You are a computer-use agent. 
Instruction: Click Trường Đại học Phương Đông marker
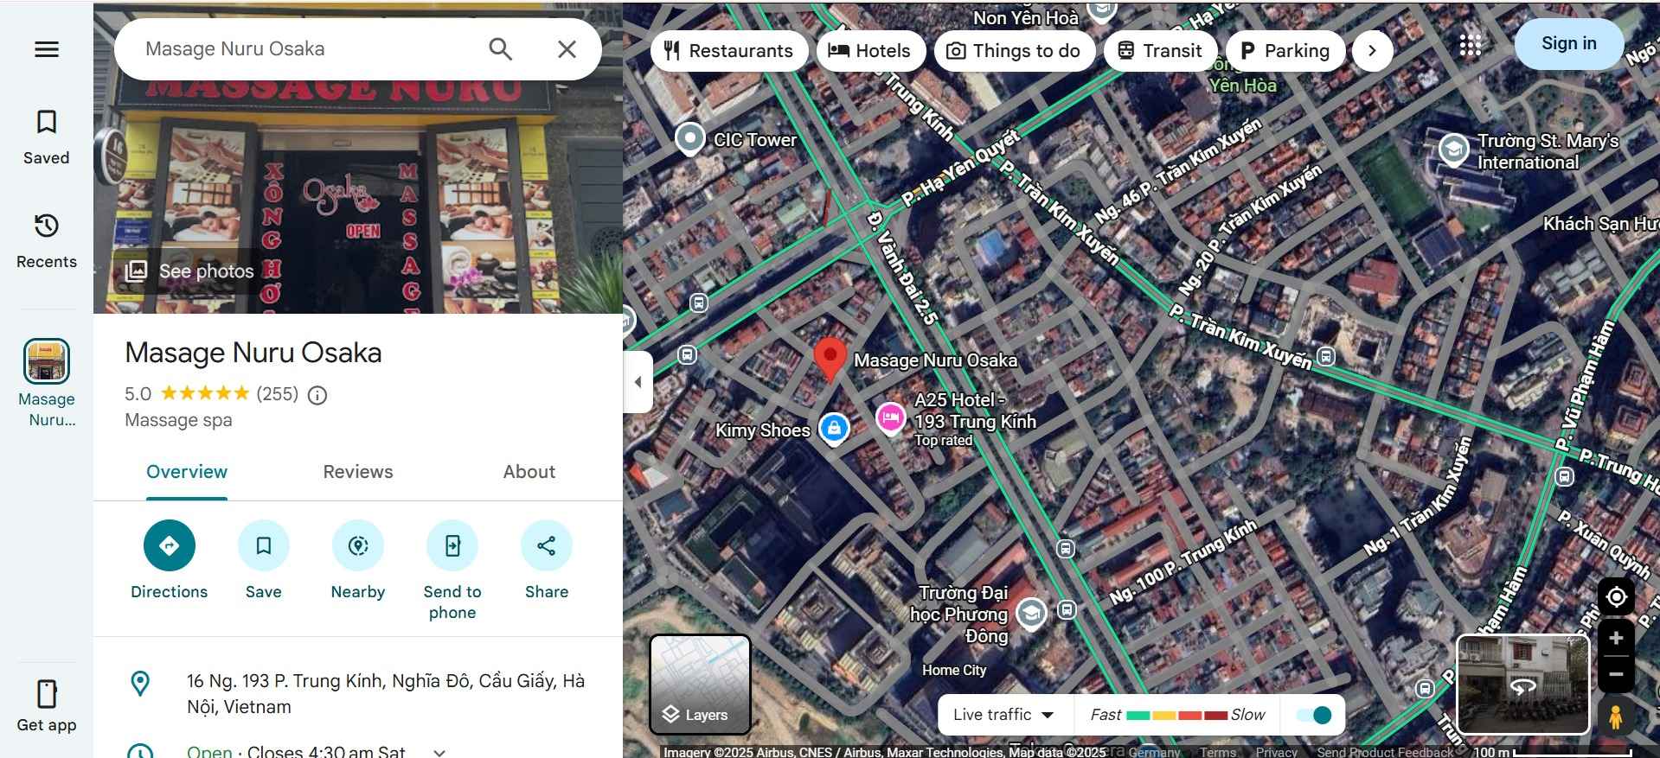pyautogui.click(x=1030, y=613)
